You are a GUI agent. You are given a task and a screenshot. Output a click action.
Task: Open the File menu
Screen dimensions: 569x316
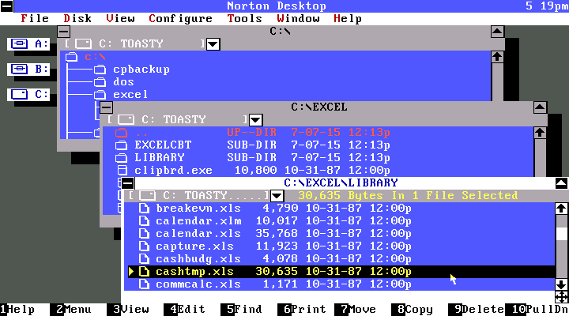pyautogui.click(x=35, y=18)
